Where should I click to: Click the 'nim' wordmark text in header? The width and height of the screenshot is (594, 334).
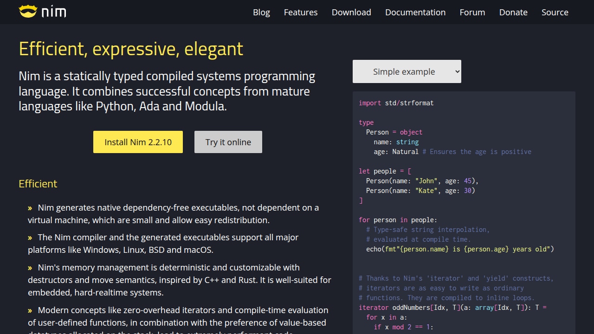(54, 12)
